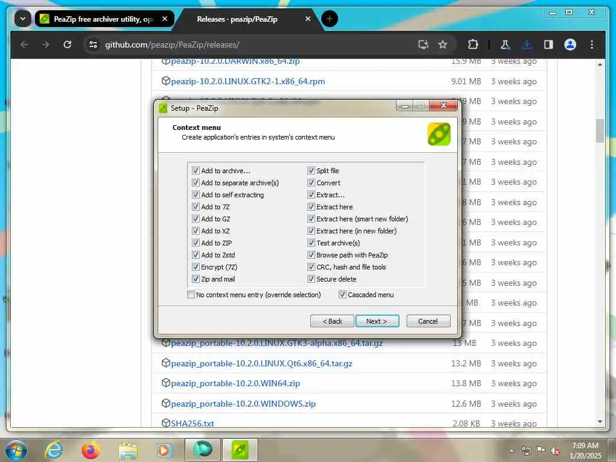Uncheck the Convert option
Image resolution: width=616 pixels, height=462 pixels.
311,183
